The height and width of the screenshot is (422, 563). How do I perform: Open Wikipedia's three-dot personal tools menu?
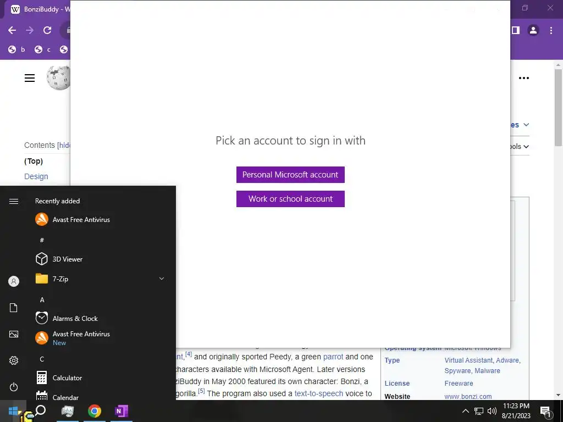[524, 78]
